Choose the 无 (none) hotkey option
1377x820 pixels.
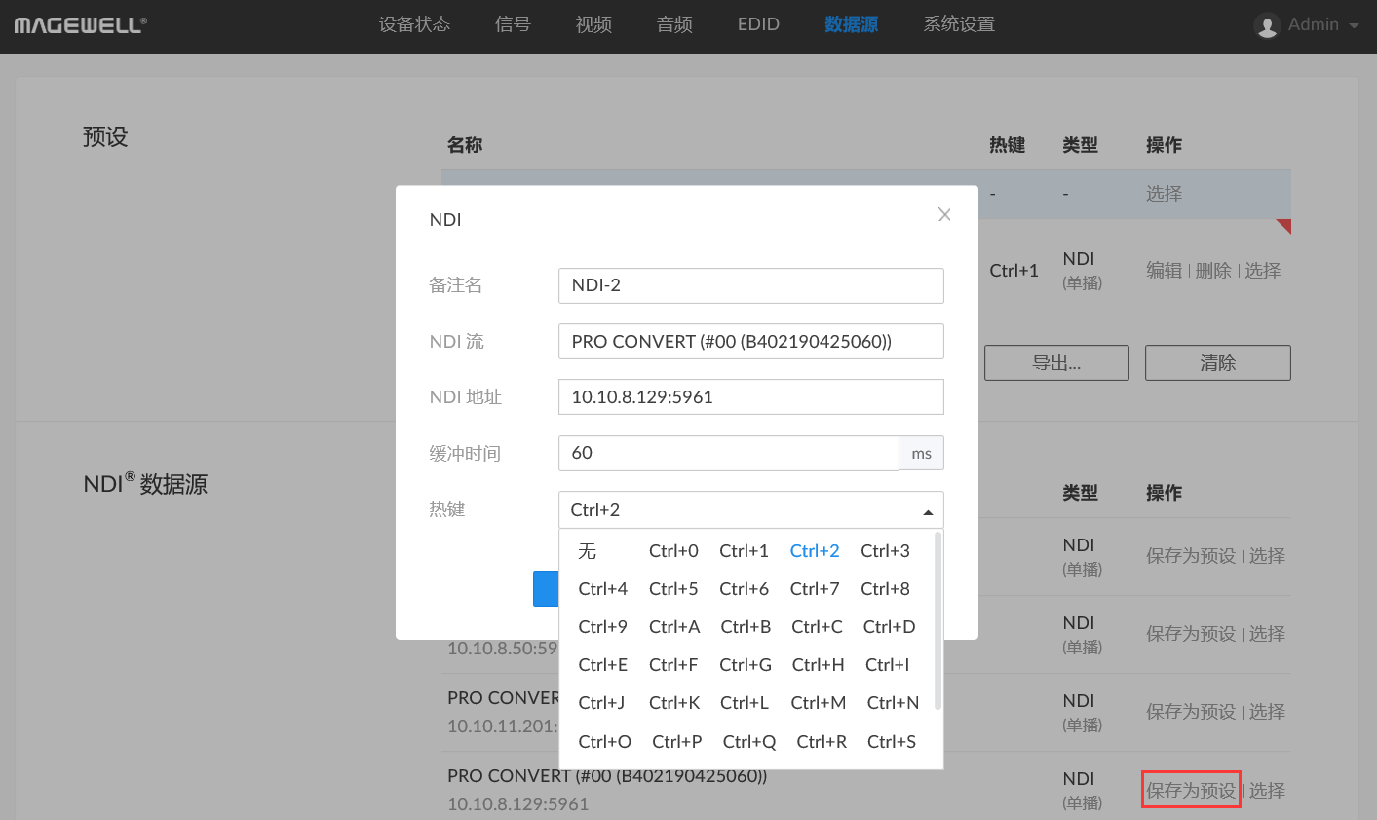(x=587, y=551)
